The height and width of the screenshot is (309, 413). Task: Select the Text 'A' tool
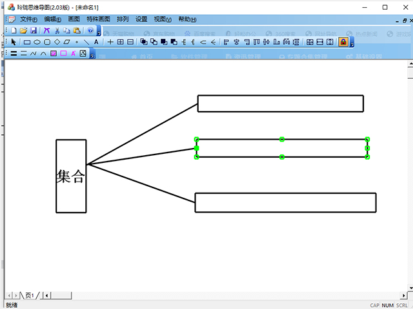tap(96, 42)
